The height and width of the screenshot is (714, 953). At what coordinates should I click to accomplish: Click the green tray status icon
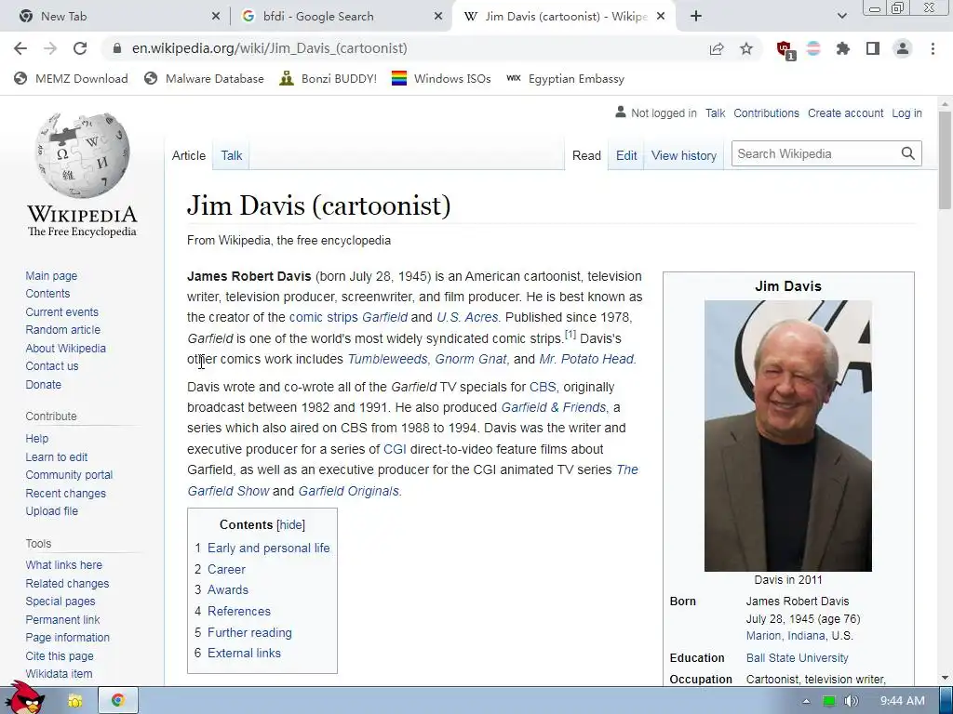pyautogui.click(x=828, y=701)
